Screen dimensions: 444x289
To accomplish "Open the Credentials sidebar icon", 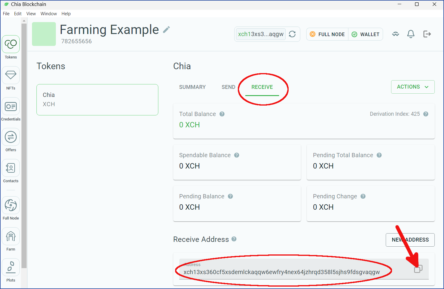I will pyautogui.click(x=11, y=106).
